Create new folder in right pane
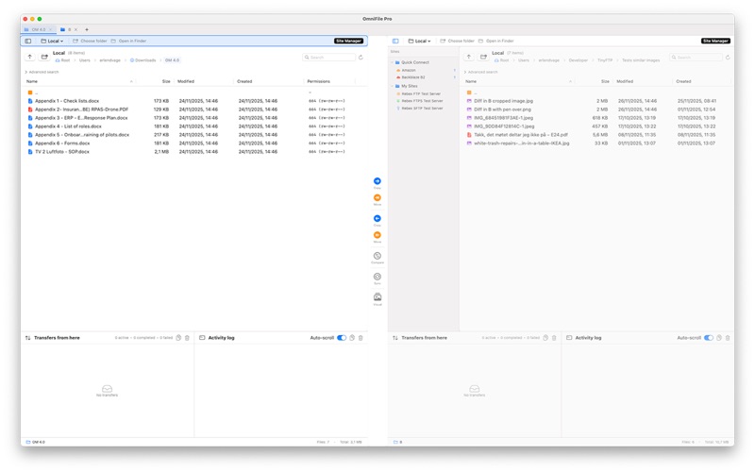 click(x=483, y=57)
